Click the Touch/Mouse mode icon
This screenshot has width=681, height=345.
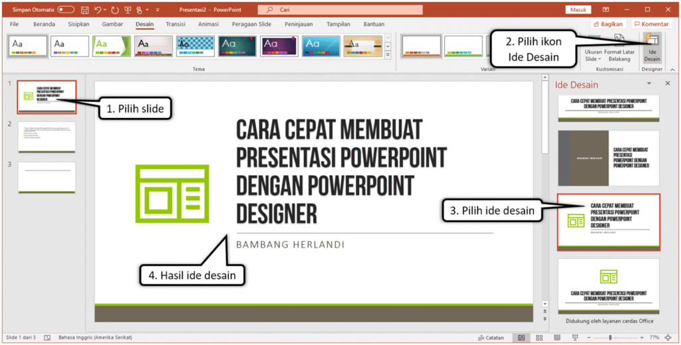[x=140, y=9]
